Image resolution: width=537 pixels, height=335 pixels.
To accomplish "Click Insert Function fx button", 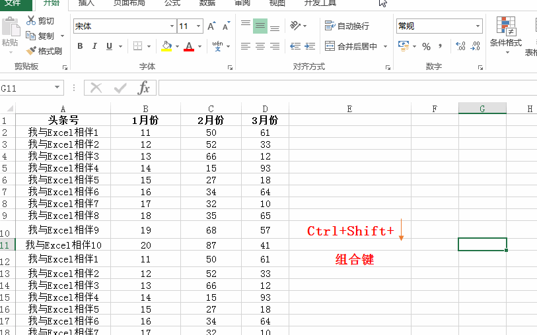I will click(144, 88).
